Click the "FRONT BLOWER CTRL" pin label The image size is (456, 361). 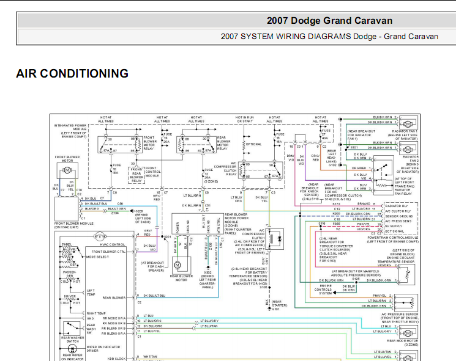pyautogui.click(x=108, y=252)
